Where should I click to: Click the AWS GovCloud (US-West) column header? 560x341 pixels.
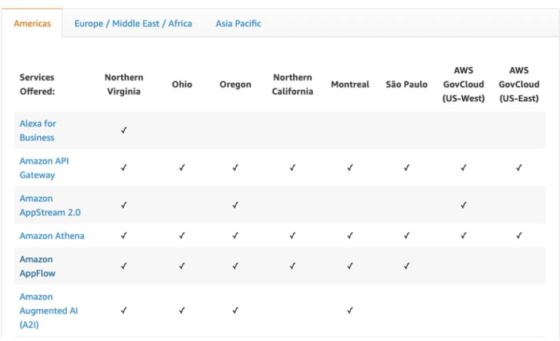tap(463, 85)
